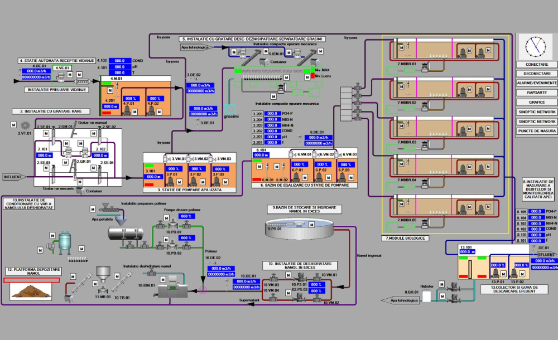Click the M box near polymer preparation mixer
This screenshot has height=340, width=558.
coord(93,209)
